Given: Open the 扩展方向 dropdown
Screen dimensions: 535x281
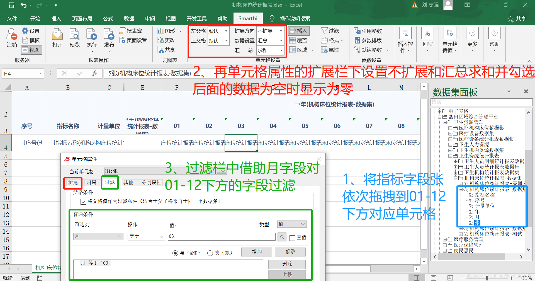Looking at the screenshot, I should click(281, 31).
